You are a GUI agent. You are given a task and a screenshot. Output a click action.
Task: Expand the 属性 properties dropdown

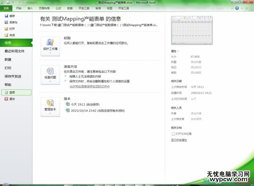(x=175, y=51)
